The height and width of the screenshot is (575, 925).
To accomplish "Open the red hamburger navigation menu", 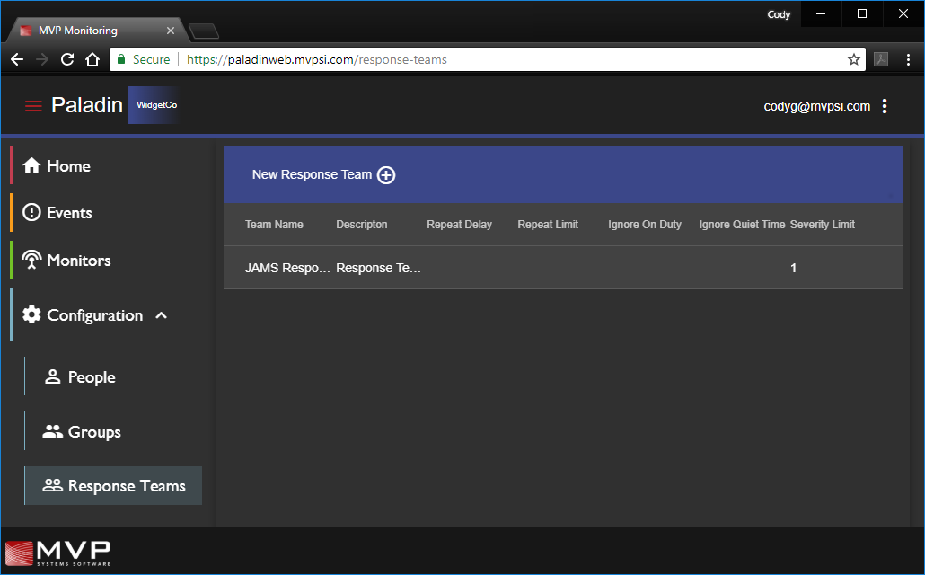I will [33, 106].
